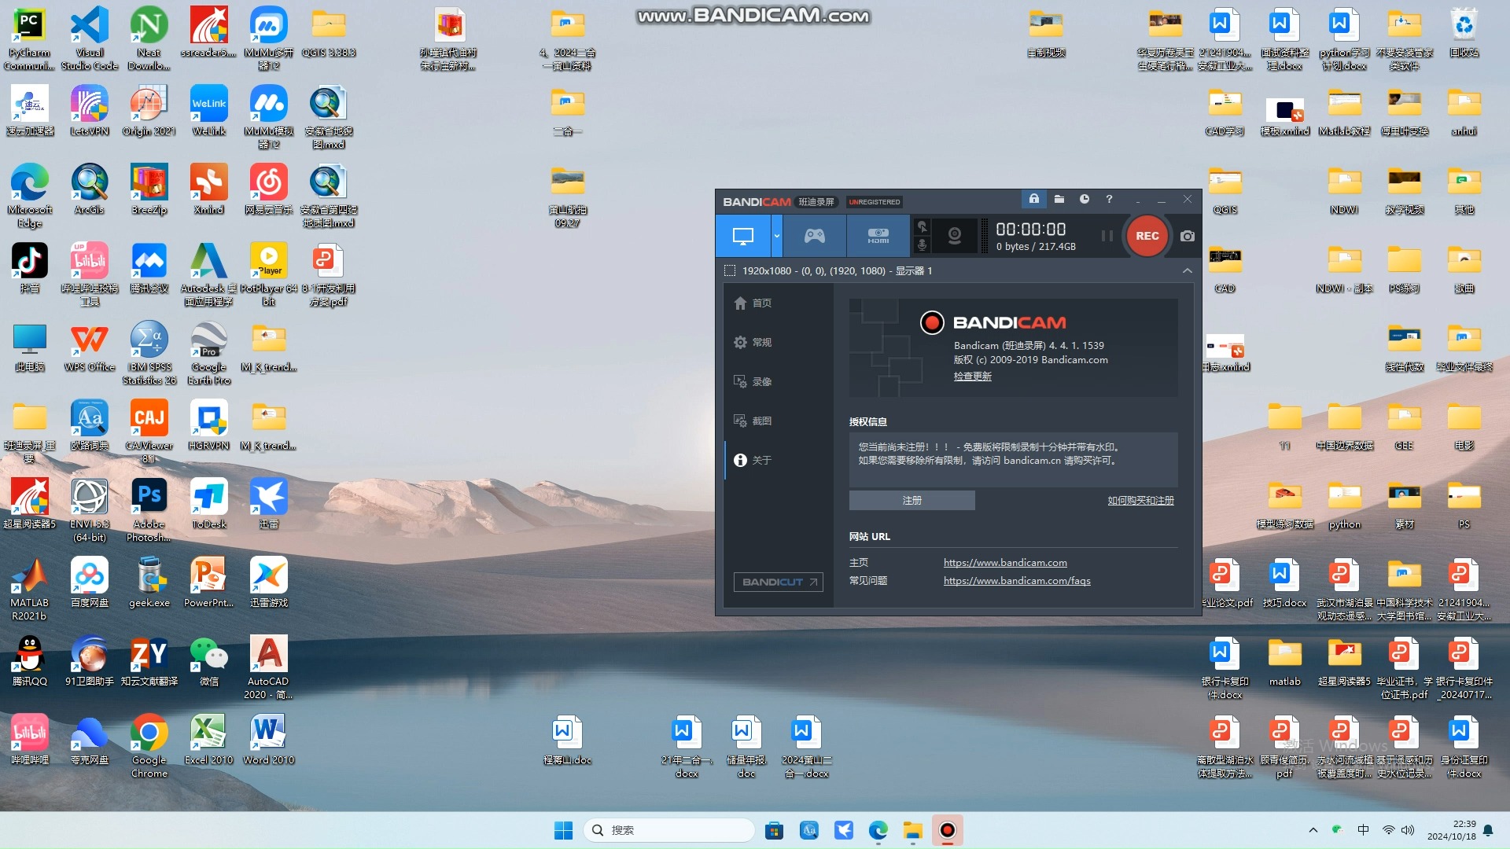Select the ToDesk desktop icon
This screenshot has width=1510, height=849.
208,503
